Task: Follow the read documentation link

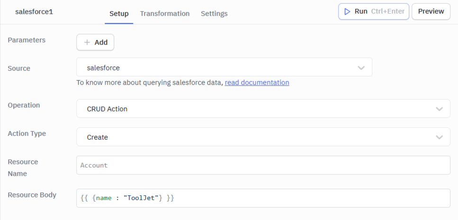Action: point(257,83)
